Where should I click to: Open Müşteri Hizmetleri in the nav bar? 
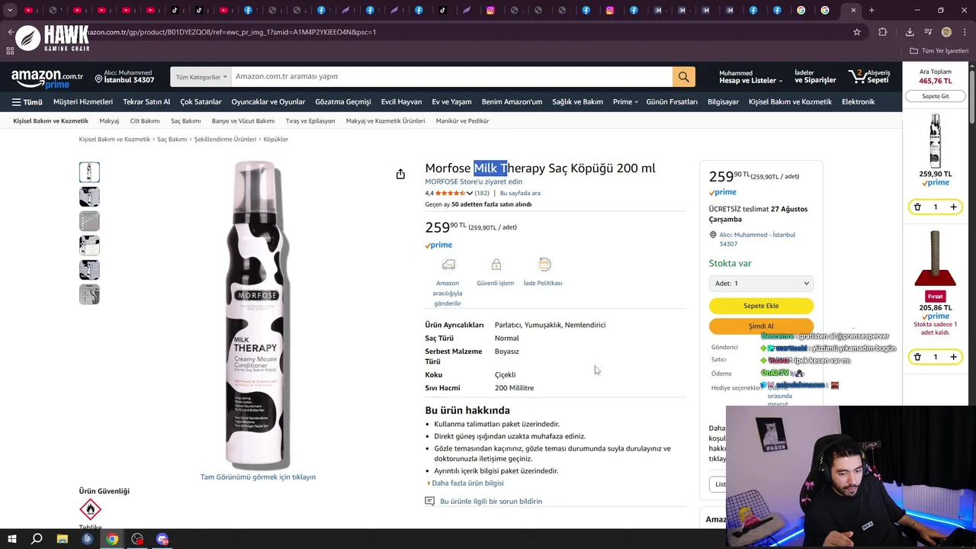coord(83,101)
